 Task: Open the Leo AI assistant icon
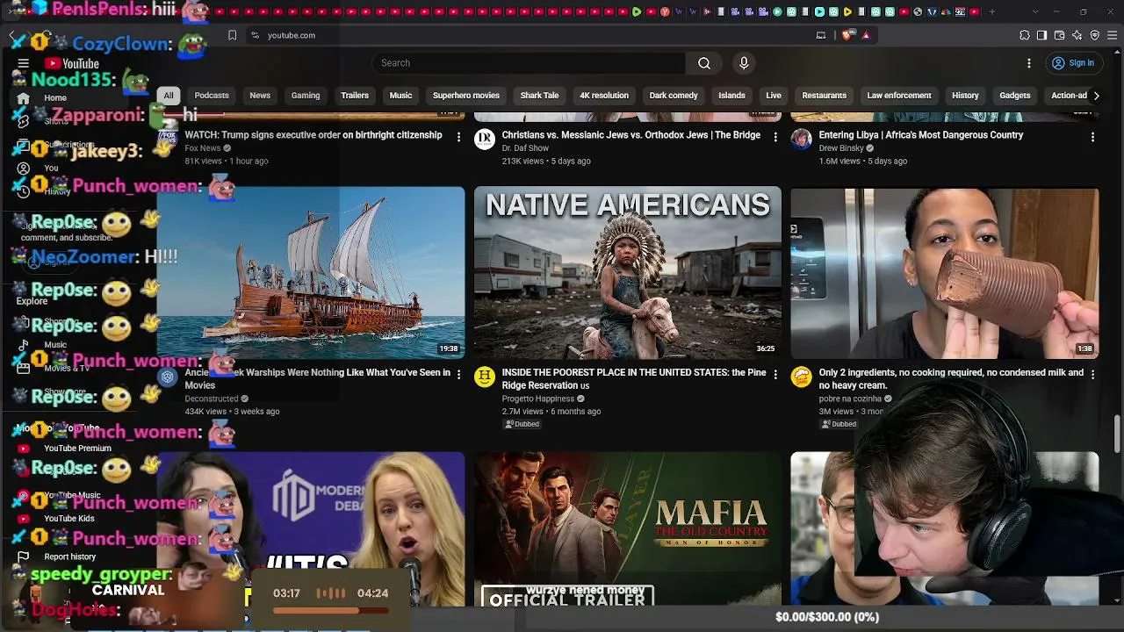(1077, 35)
